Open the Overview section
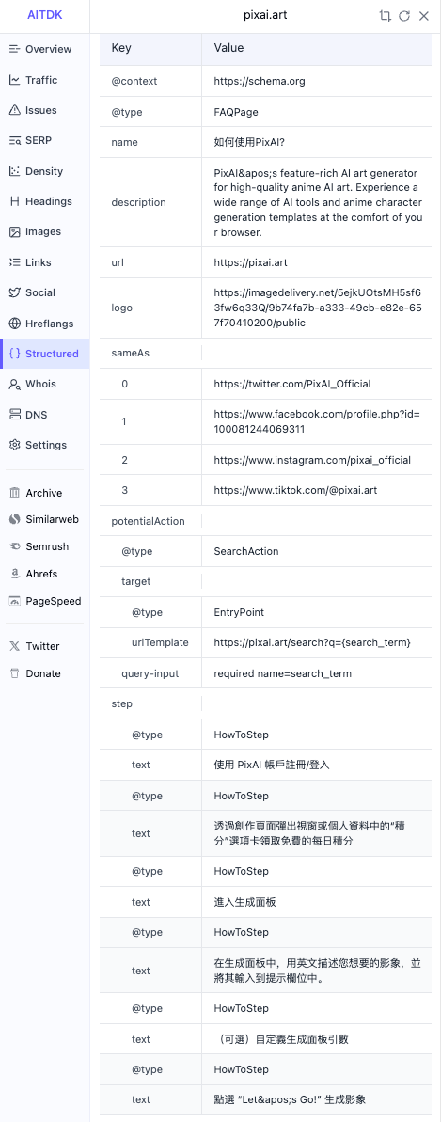 click(x=45, y=49)
